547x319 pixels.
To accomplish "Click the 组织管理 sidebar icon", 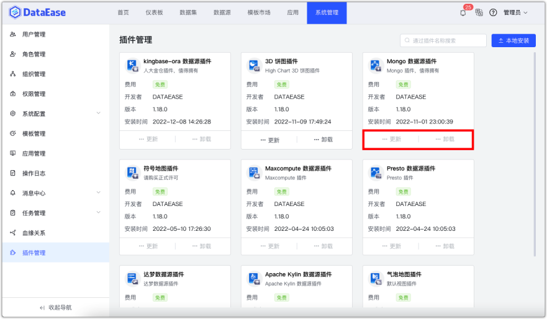I will (x=13, y=74).
